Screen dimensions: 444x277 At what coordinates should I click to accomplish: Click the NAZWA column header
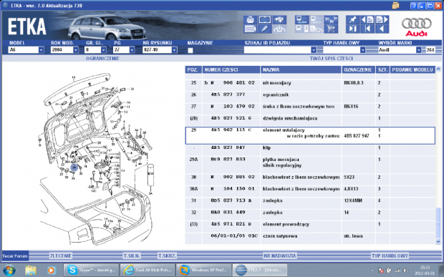pos(301,69)
